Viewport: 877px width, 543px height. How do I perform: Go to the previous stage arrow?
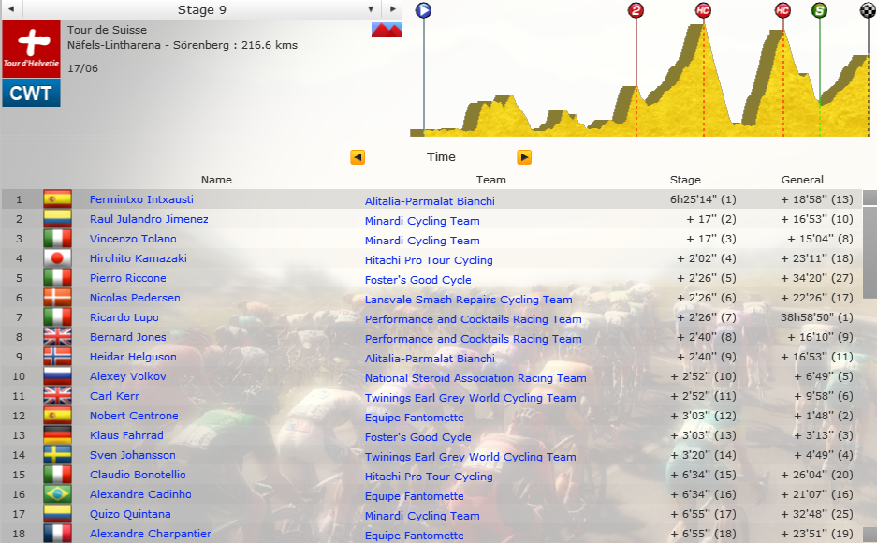pos(11,9)
